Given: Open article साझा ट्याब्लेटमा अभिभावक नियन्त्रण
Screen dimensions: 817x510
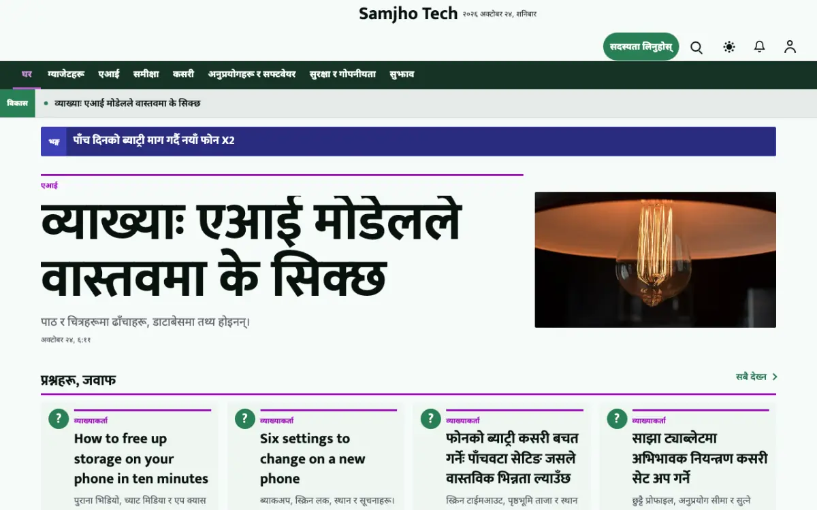Looking at the screenshot, I should (700, 459).
